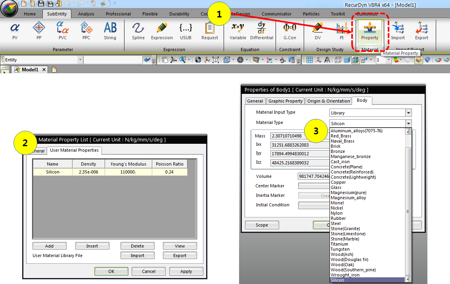Click Import for User Material Library File
The height and width of the screenshot is (284, 450).
[138, 255]
